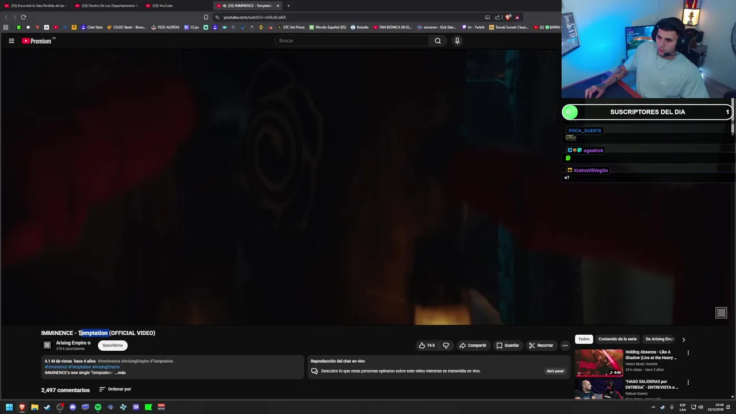The width and height of the screenshot is (736, 414).
Task: Switch to the Encontré la Sala Perdida tab
Action: click(36, 6)
